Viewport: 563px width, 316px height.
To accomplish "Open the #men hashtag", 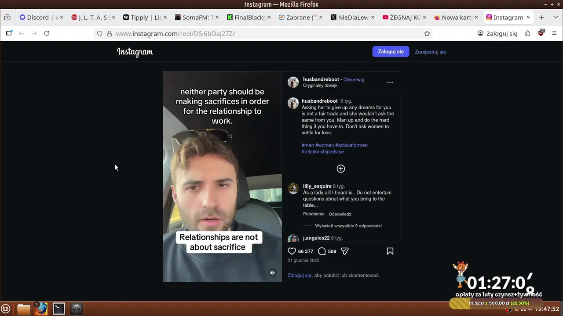I will coord(308,145).
